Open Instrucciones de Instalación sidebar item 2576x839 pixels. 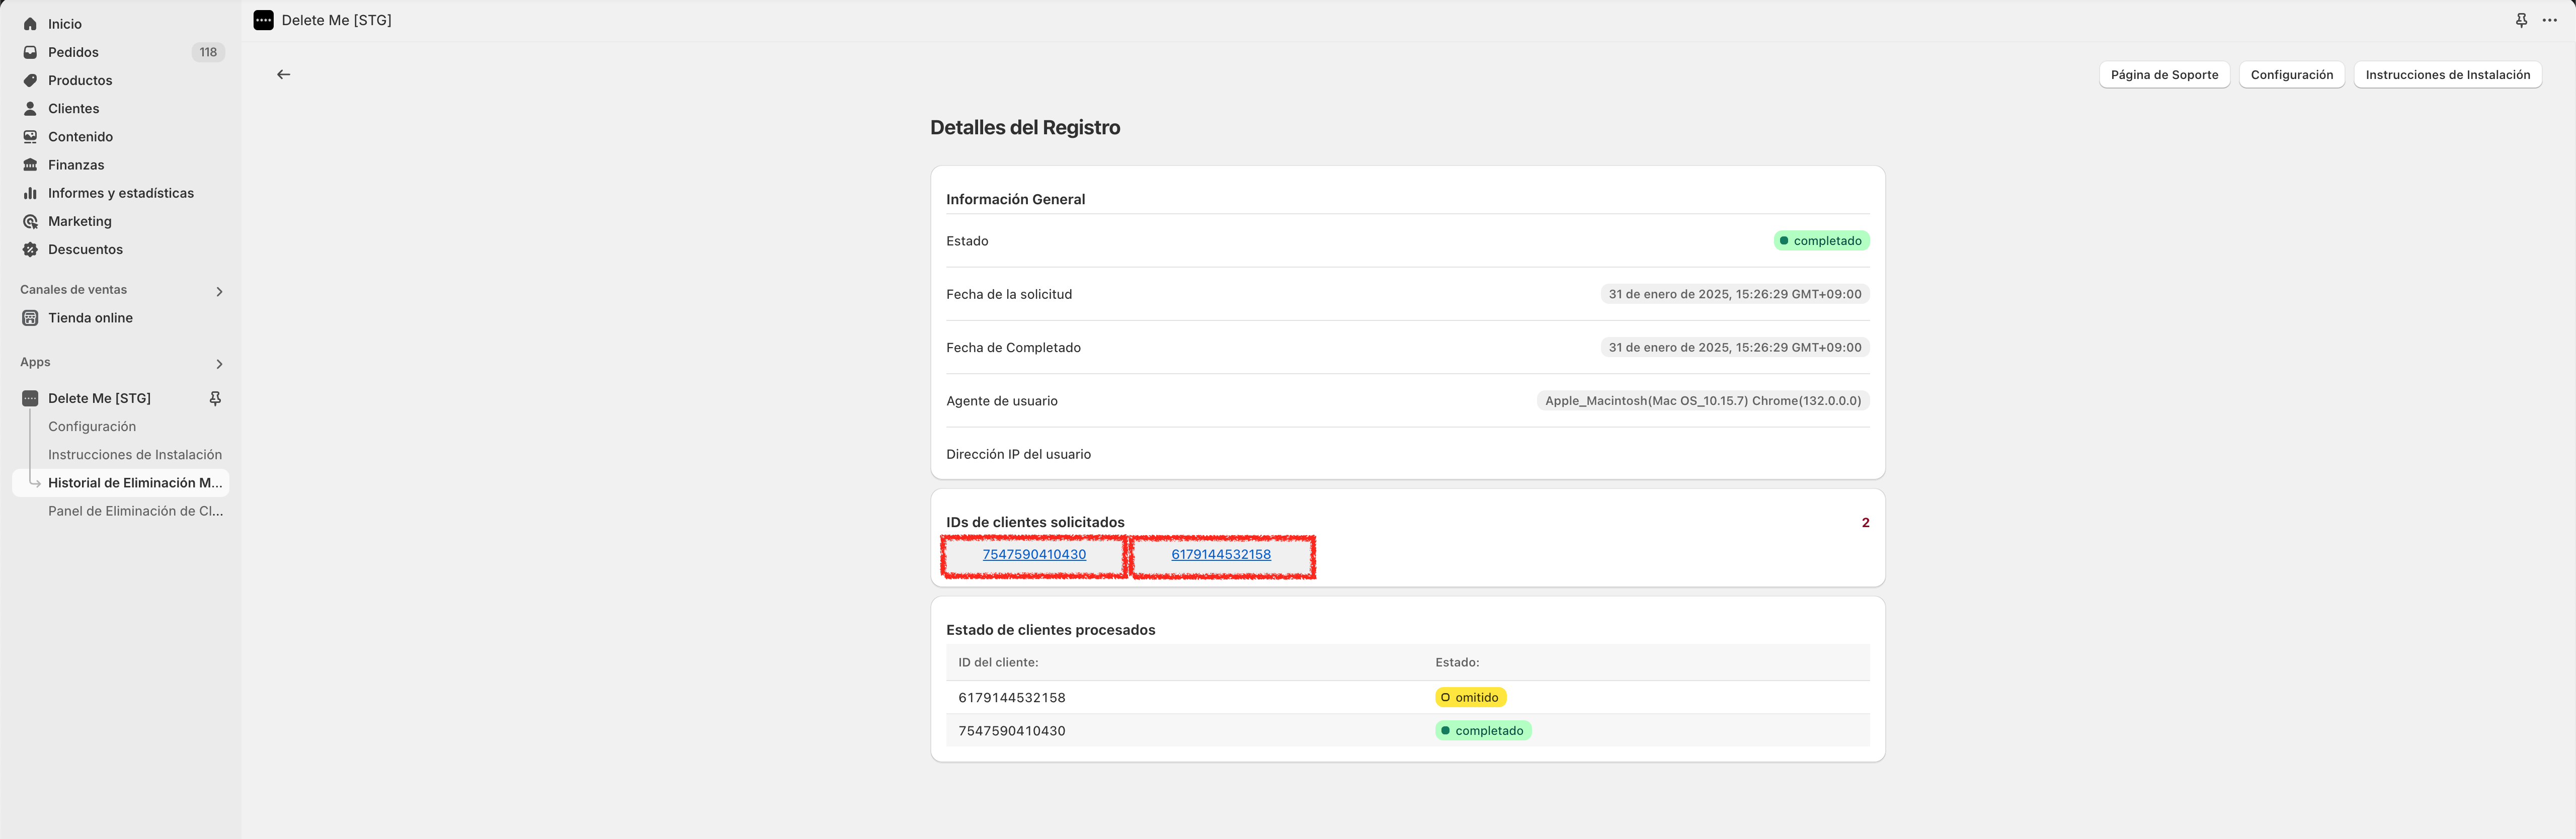click(135, 454)
